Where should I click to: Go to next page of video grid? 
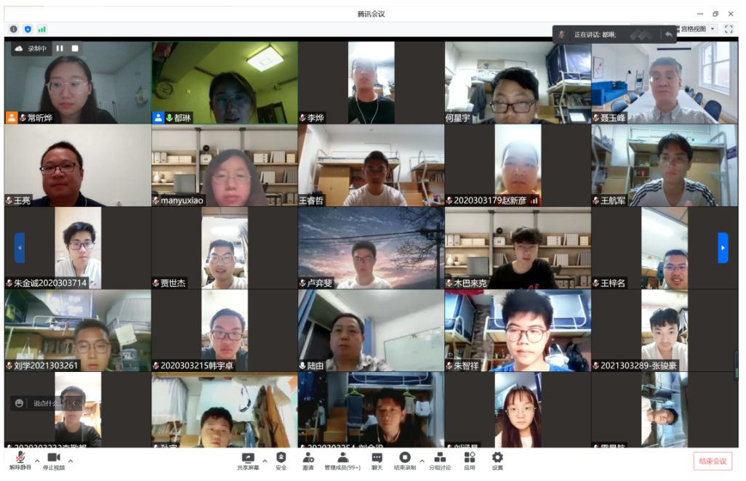click(723, 248)
